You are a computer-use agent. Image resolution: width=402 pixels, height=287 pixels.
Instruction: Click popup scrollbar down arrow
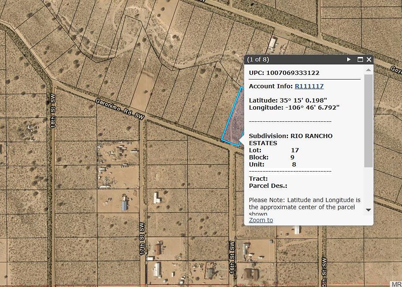tap(368, 210)
